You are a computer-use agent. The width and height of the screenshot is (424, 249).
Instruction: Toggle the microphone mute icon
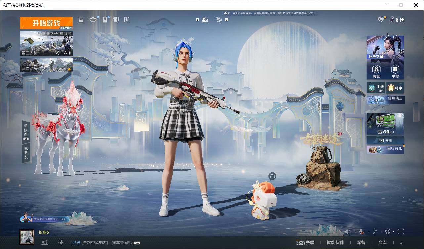[x=361, y=232]
